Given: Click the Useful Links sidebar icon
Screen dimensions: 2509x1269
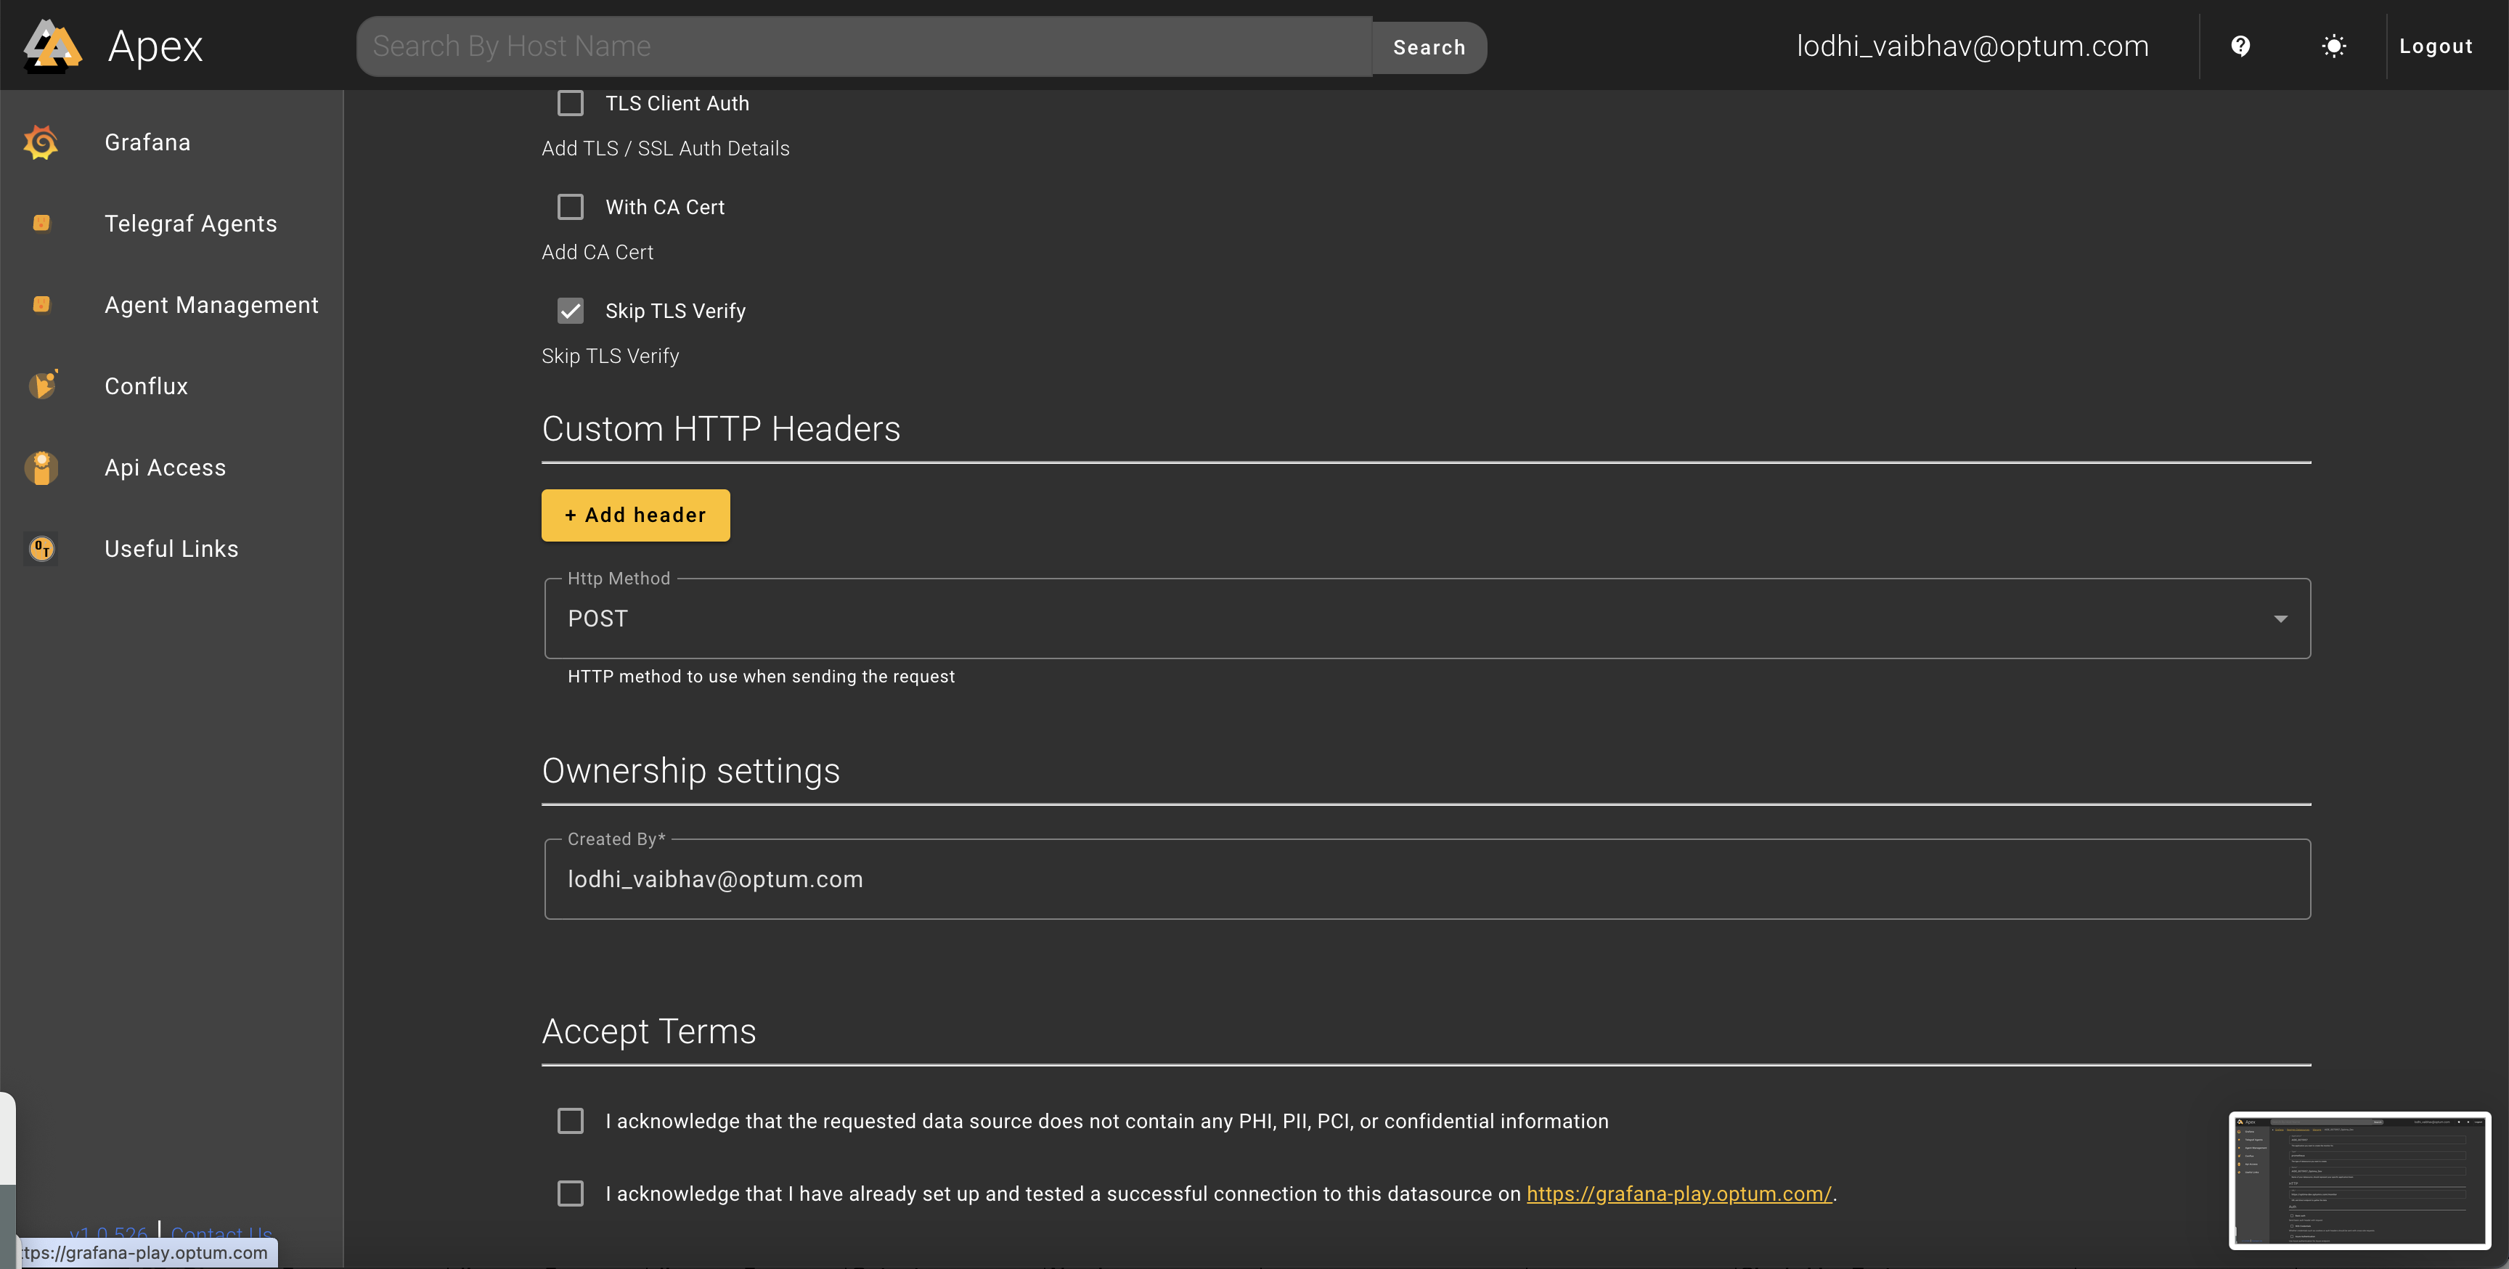Looking at the screenshot, I should [x=41, y=548].
